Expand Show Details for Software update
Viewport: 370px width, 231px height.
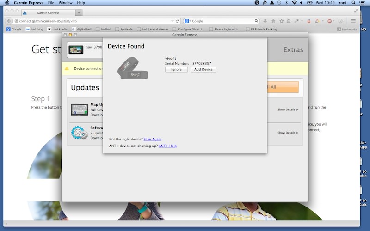[x=288, y=133]
